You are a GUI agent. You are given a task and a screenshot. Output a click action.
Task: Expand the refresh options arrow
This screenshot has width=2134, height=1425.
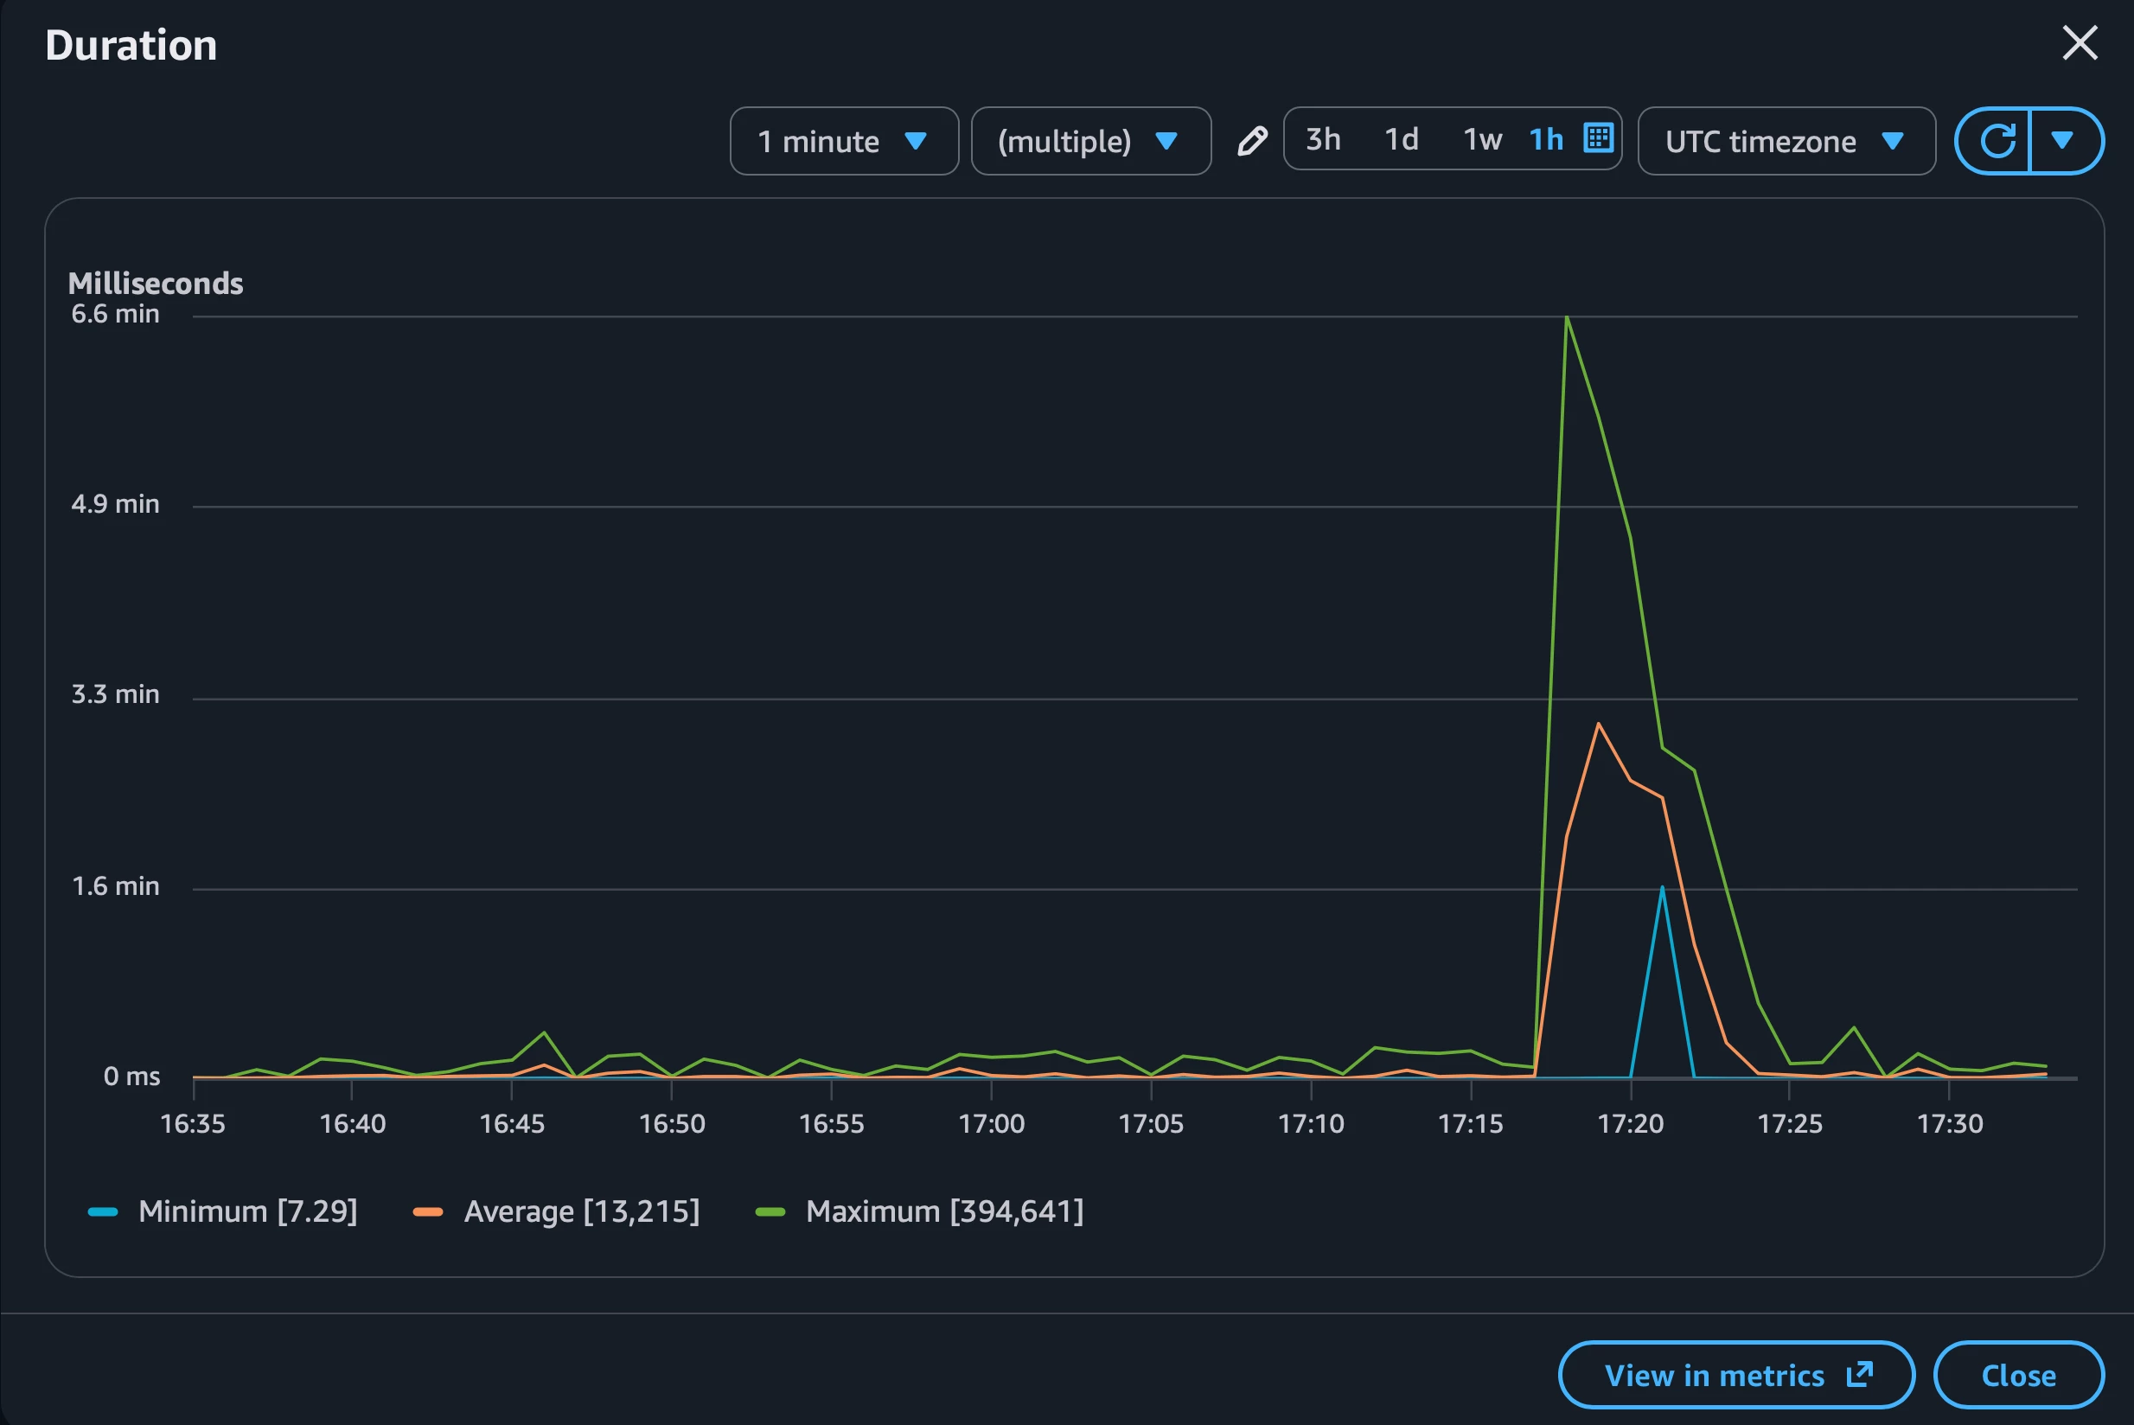point(2063,141)
